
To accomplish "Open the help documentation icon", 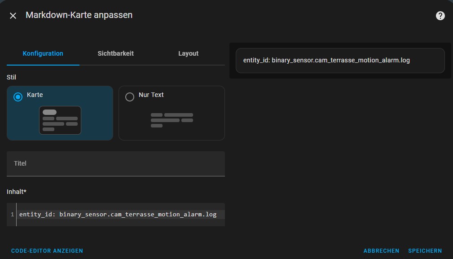I will 440,16.
